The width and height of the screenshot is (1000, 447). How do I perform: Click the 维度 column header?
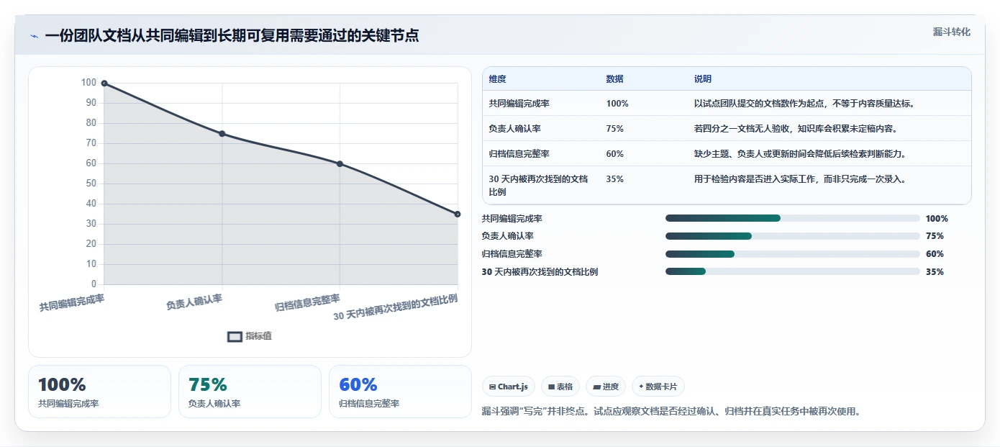point(497,79)
